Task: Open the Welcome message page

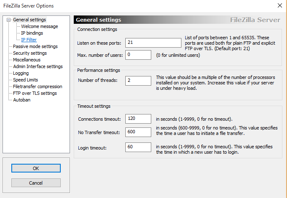Action: [x=39, y=26]
